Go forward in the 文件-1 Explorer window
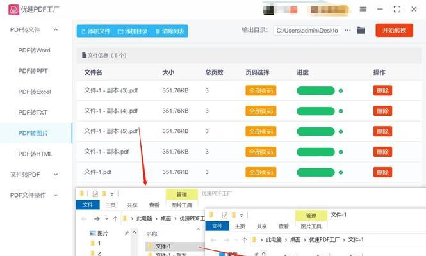 [226, 240]
